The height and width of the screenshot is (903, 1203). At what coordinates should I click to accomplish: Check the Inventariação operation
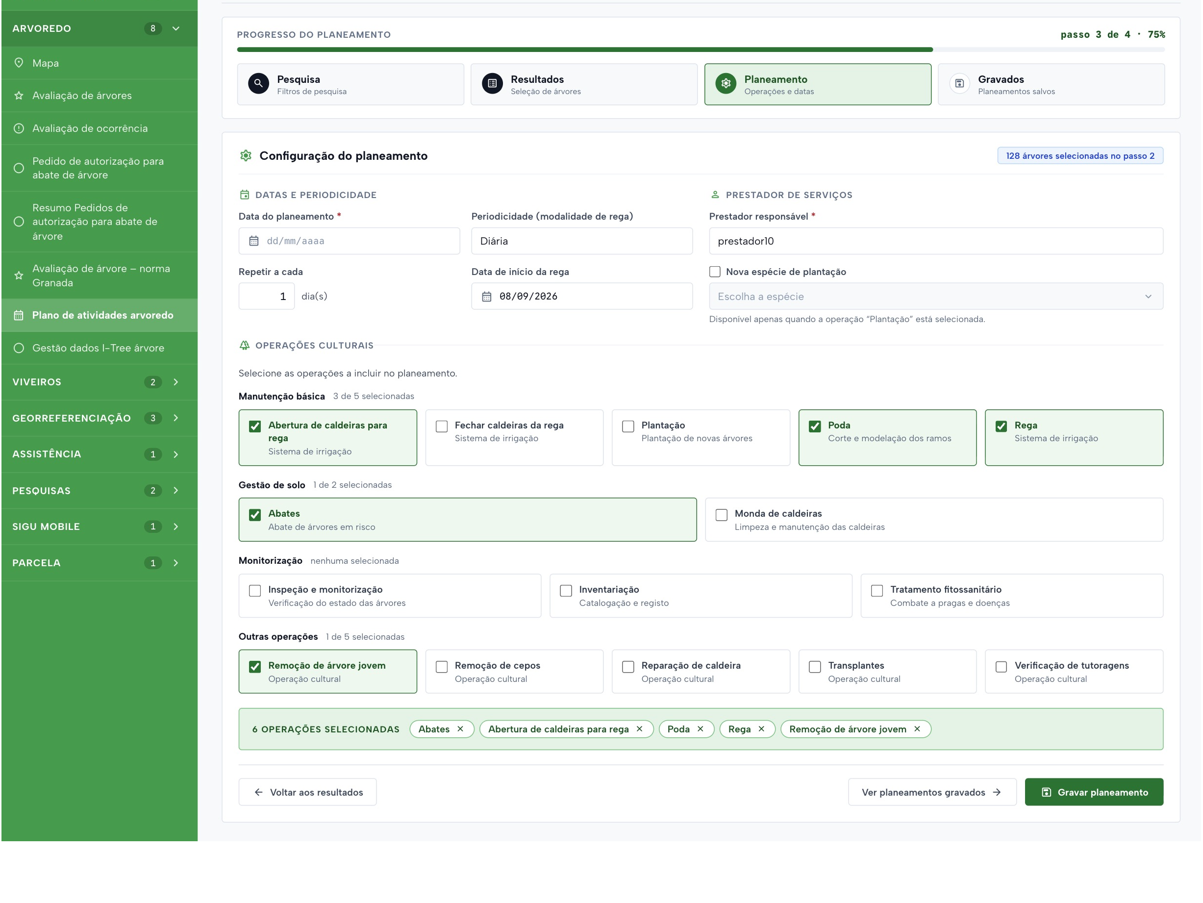[566, 591]
